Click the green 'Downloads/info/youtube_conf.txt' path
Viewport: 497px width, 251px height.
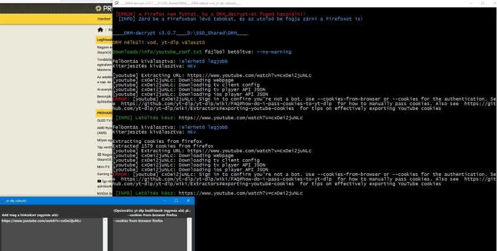tap(157, 52)
